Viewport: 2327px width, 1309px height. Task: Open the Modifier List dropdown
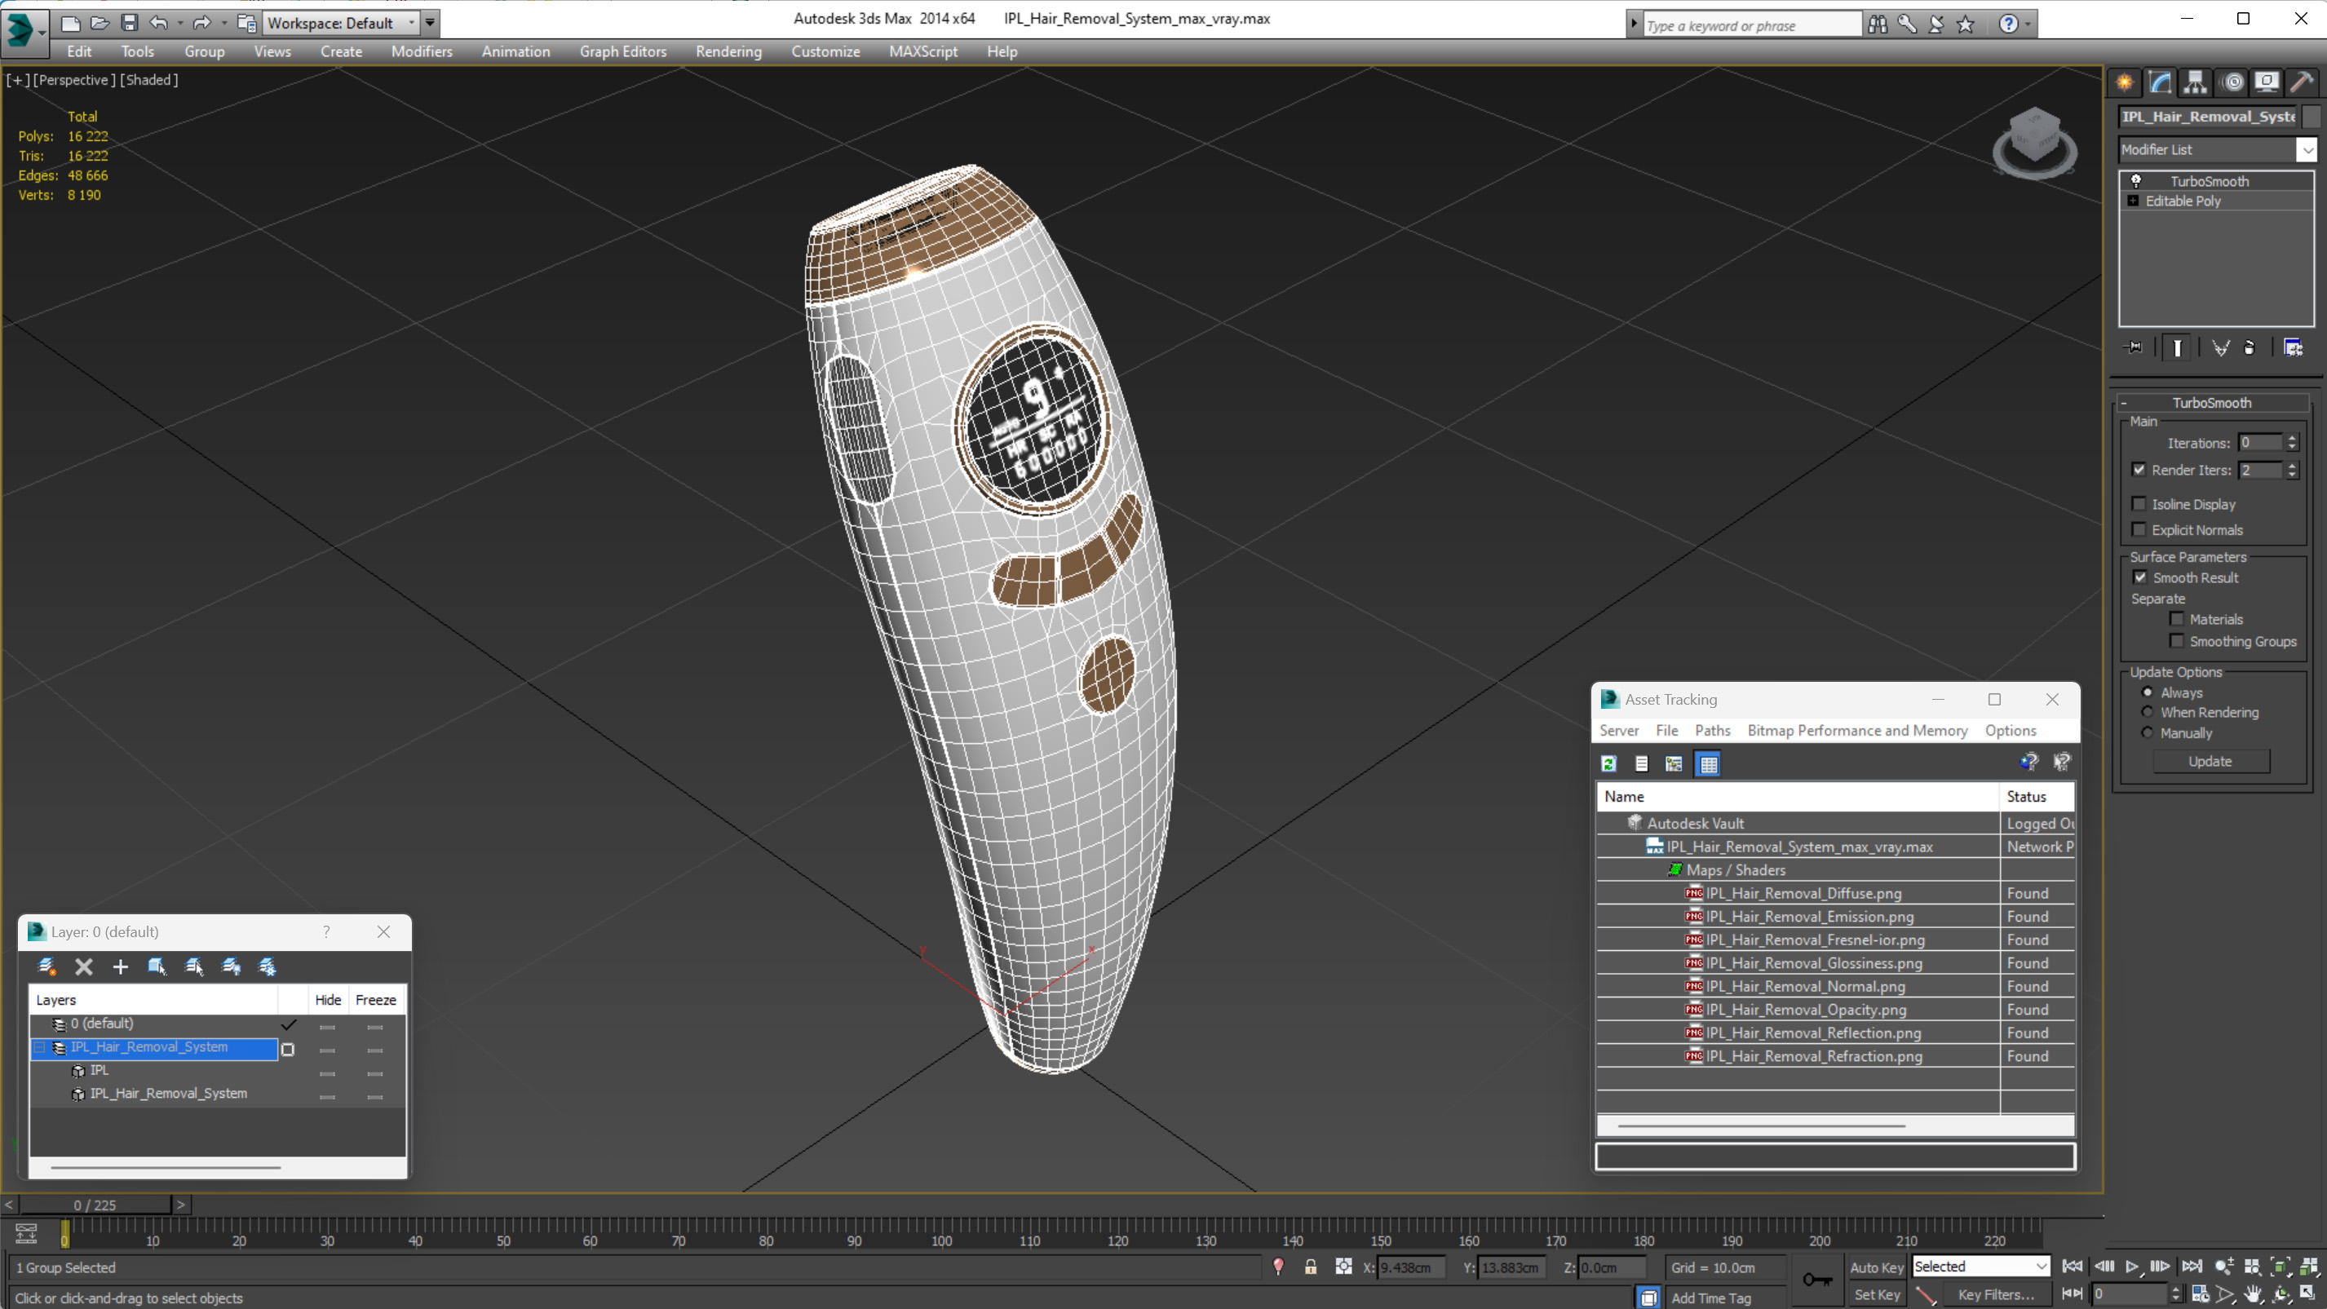[2307, 150]
